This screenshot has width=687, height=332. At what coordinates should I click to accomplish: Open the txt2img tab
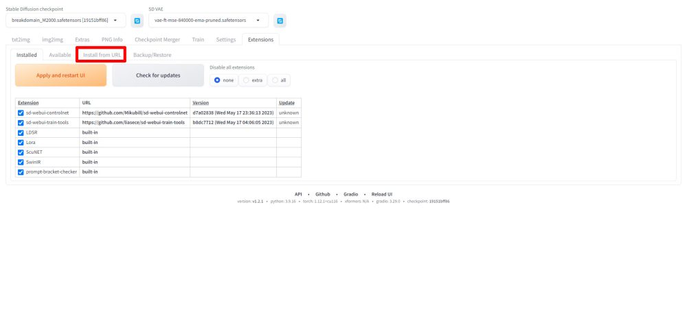[24, 40]
